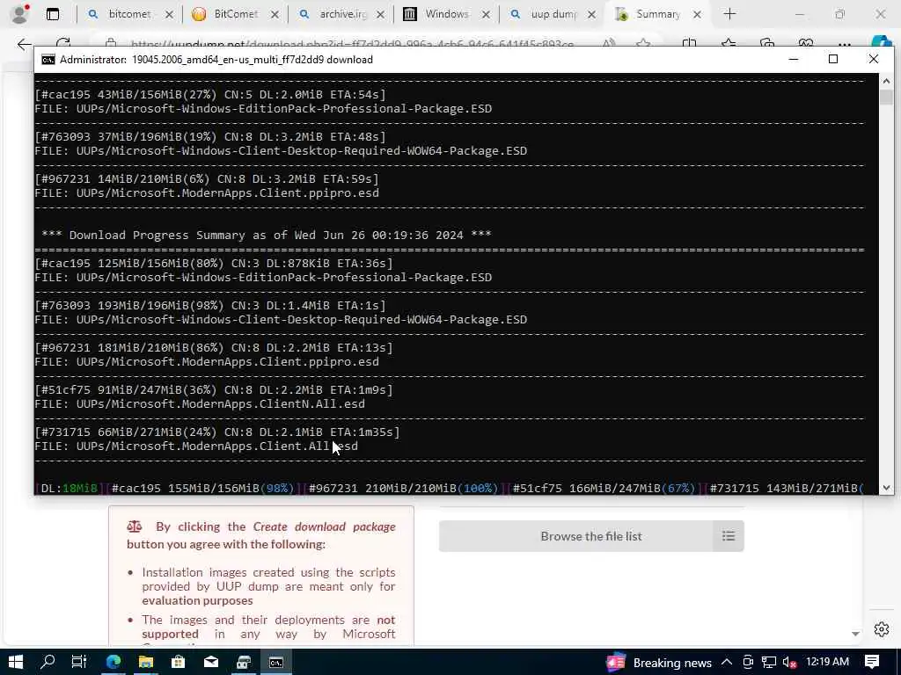Open Microsoft Store from taskbar
This screenshot has height=675, width=901.
(178, 663)
